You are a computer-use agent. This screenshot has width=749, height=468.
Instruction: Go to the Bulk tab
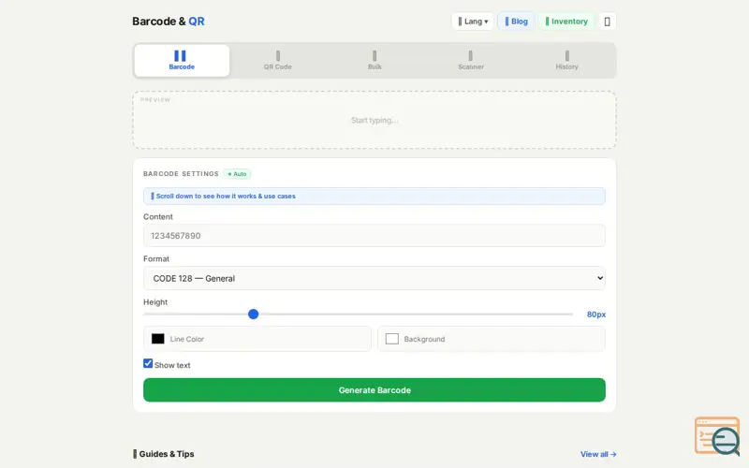pyautogui.click(x=374, y=61)
